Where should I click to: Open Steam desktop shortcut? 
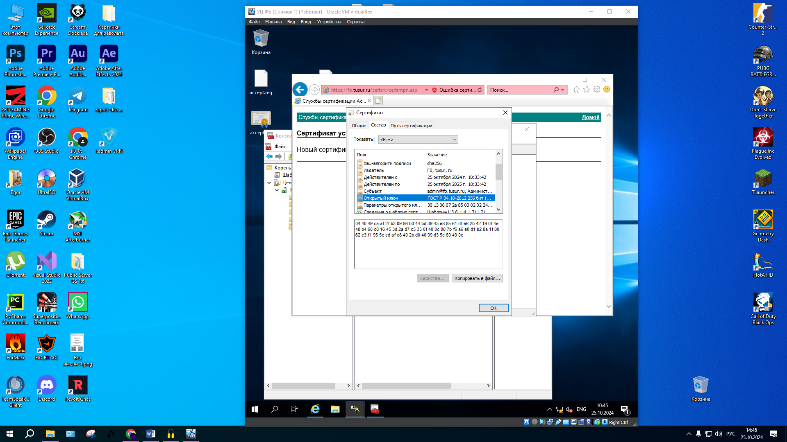[46, 223]
